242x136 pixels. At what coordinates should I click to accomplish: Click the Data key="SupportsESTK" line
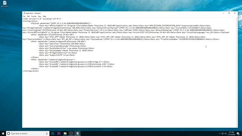(x=57, y=55)
